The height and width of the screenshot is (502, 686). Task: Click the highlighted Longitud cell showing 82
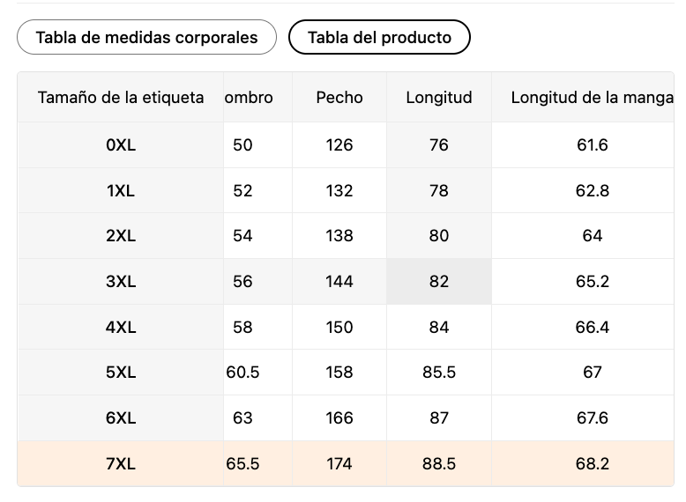pyautogui.click(x=439, y=282)
